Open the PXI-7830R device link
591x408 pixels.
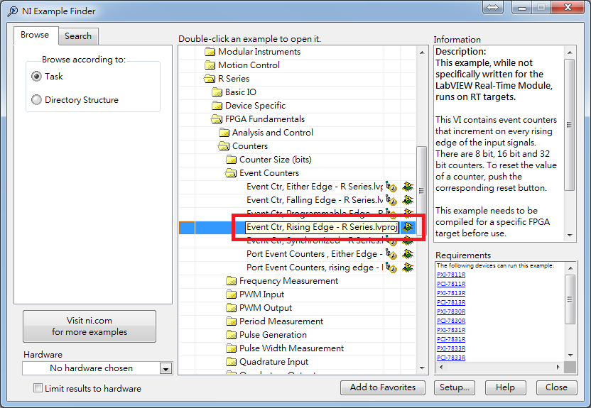[451, 311]
